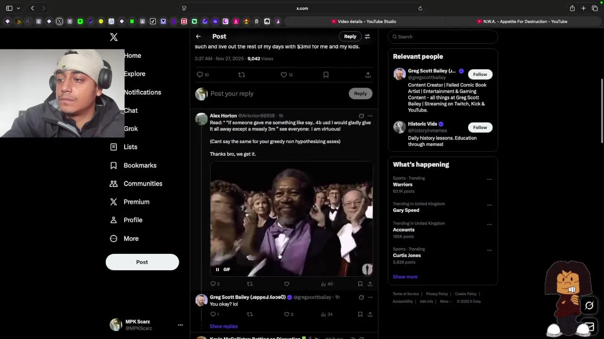Image resolution: width=604 pixels, height=339 pixels.
Task: Focus the X Search box
Action: (x=443, y=37)
